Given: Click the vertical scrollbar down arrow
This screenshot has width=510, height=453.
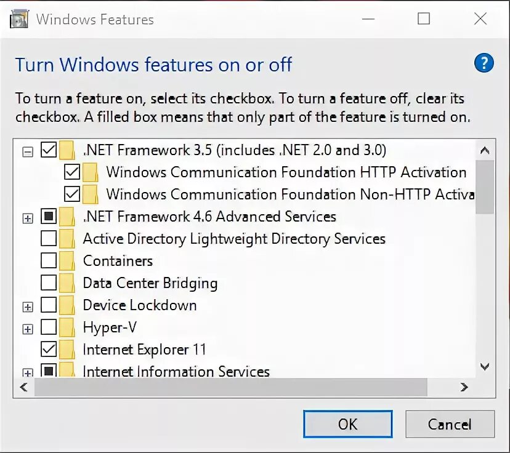Looking at the screenshot, I should click(x=485, y=367).
